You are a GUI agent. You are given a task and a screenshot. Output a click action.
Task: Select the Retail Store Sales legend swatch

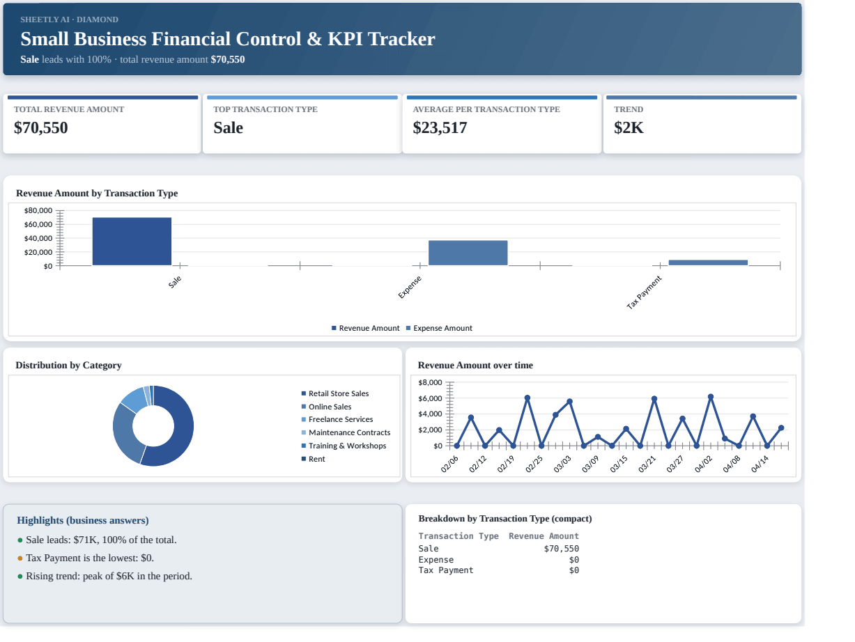click(x=304, y=394)
